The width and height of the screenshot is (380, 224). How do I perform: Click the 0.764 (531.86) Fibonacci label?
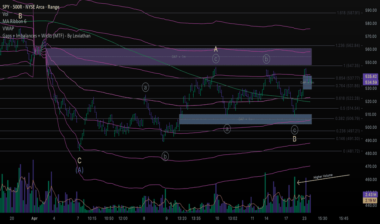[348, 86]
